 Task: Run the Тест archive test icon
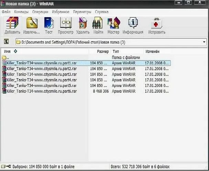click(49, 23)
